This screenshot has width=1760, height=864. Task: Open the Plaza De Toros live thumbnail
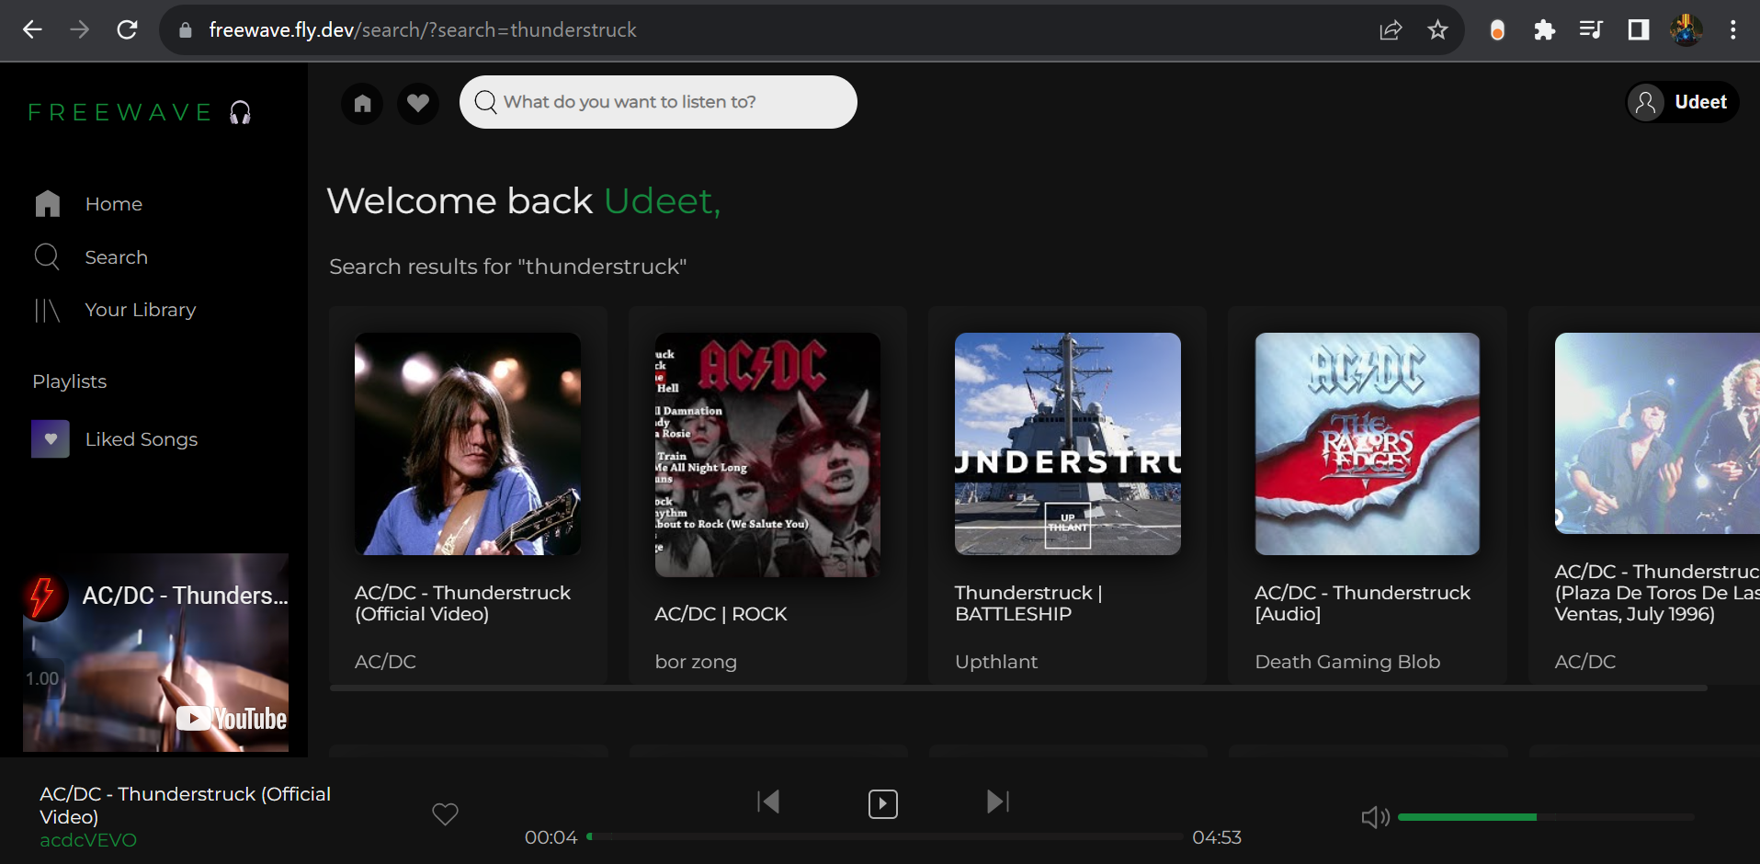tap(1657, 434)
